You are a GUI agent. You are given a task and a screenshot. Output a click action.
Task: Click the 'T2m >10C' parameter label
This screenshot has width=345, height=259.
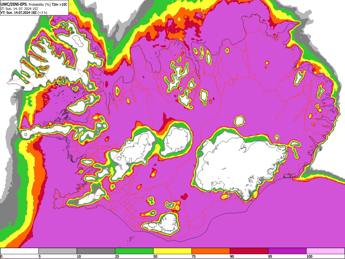(x=59, y=5)
